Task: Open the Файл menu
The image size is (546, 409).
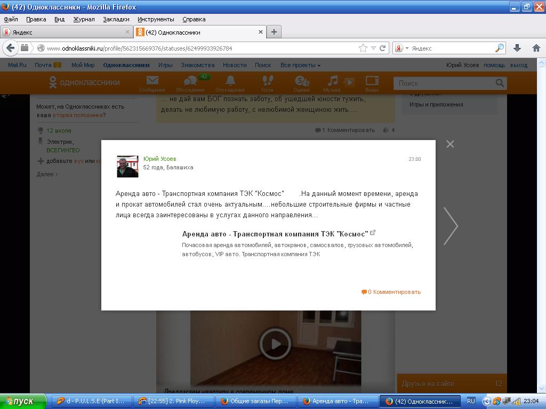Action: coord(11,19)
